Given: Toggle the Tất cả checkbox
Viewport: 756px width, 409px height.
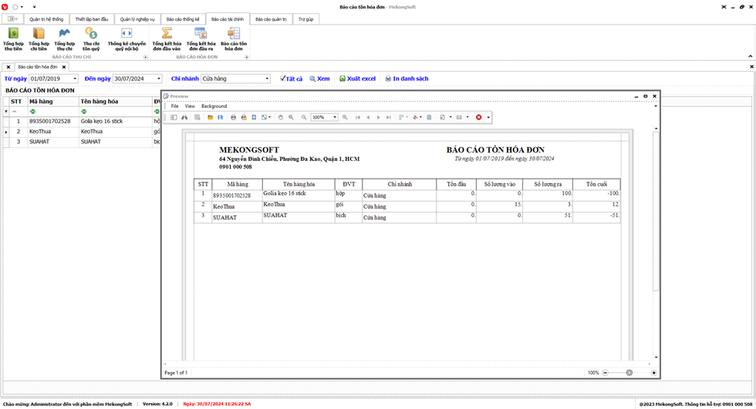Looking at the screenshot, I should [283, 79].
